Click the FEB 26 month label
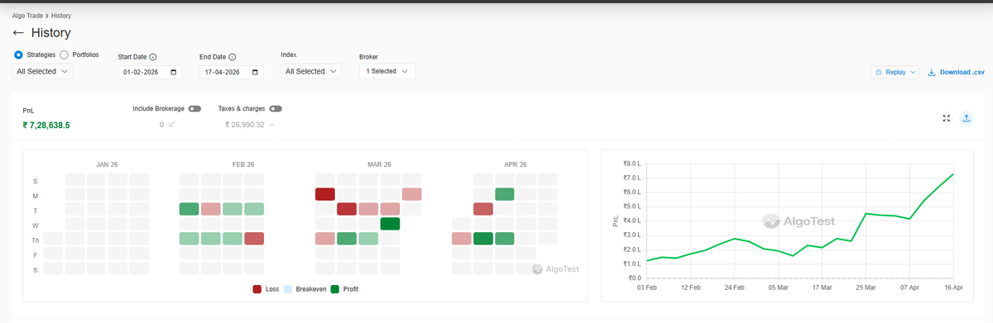 tap(243, 164)
